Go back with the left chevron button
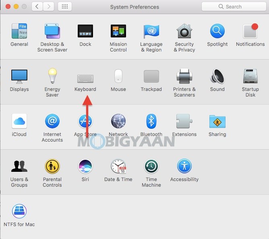 pyautogui.click(x=37, y=6)
